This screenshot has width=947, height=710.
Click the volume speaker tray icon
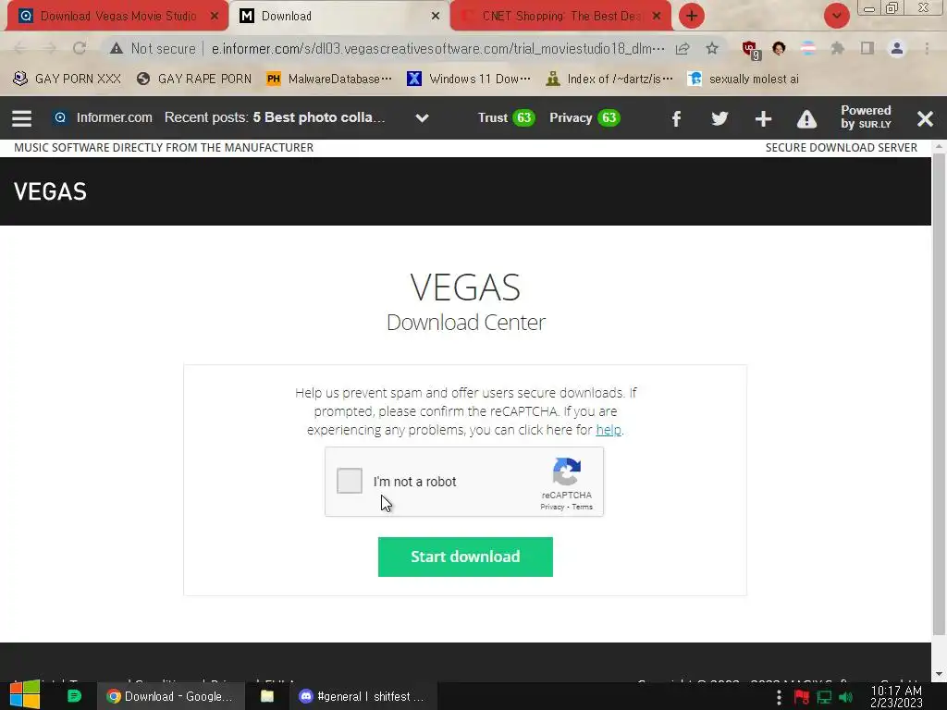tap(845, 697)
